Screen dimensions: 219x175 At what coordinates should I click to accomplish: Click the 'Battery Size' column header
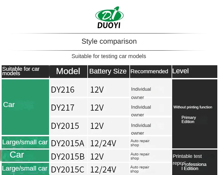pyautogui.click(x=108, y=72)
